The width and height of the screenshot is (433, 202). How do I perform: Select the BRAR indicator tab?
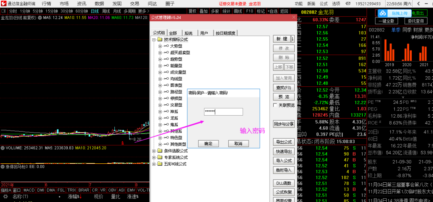point(84,190)
